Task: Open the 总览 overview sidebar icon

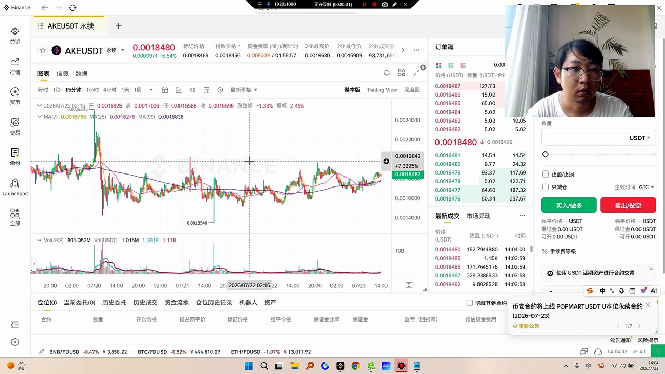Action: (x=15, y=35)
